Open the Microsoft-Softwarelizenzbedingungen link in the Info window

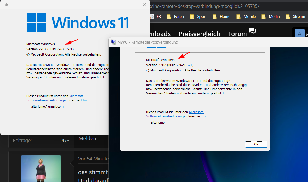tap(55, 98)
